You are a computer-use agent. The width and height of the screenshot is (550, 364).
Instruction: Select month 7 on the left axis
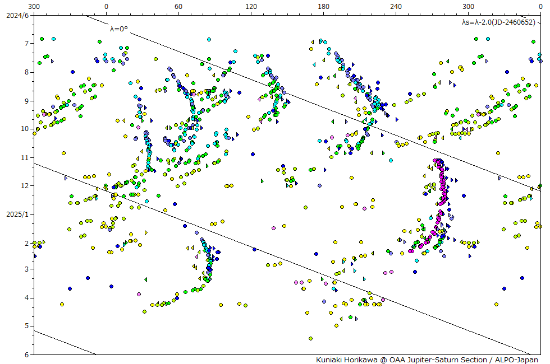(26, 43)
